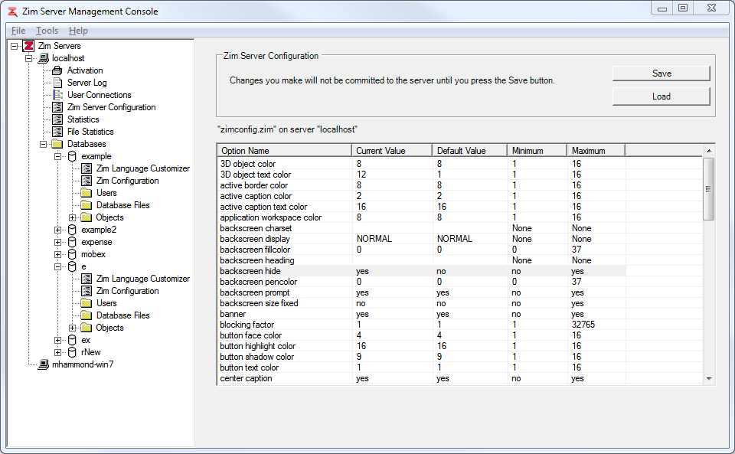Expand the expense database node

58,242
